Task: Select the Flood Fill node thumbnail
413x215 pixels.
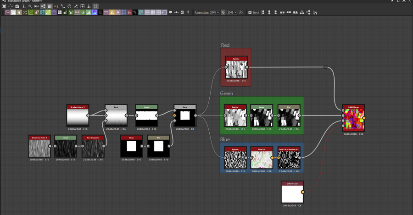Action: [x=262, y=159]
